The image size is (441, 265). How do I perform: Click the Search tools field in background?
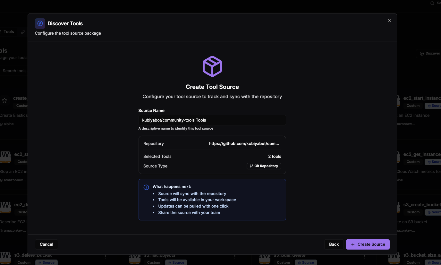click(x=14, y=71)
